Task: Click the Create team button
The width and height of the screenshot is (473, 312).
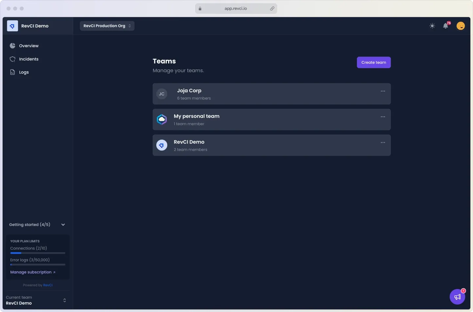Action: [x=373, y=62]
